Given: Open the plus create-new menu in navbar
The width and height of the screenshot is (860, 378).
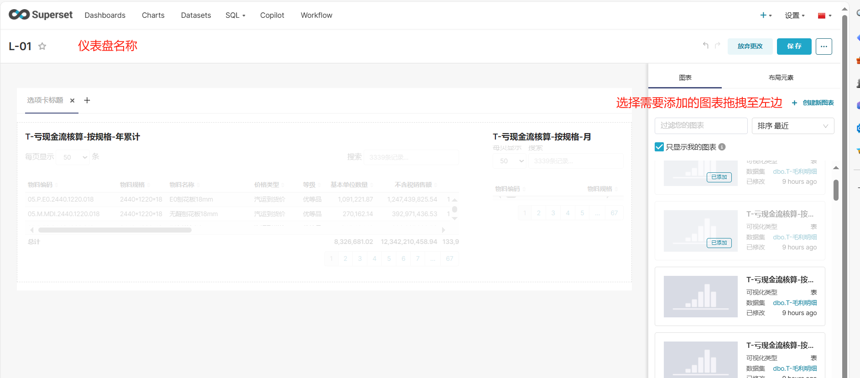Looking at the screenshot, I should coord(766,15).
